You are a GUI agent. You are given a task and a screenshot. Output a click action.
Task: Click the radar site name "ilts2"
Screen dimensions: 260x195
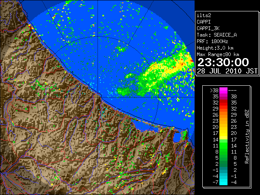coord(204,15)
